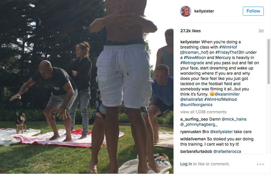The height and width of the screenshot is (181, 271).
Task: Click the kellyslater profile avatar
Action: [x=185, y=11]
